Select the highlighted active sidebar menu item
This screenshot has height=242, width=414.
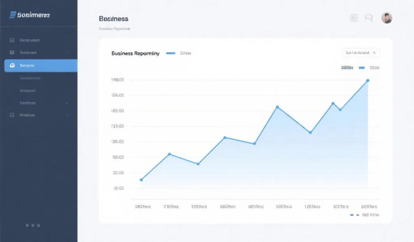pos(40,65)
